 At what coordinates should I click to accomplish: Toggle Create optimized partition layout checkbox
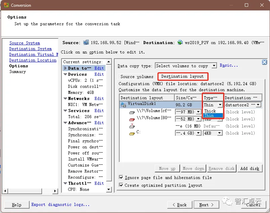coord(121,185)
